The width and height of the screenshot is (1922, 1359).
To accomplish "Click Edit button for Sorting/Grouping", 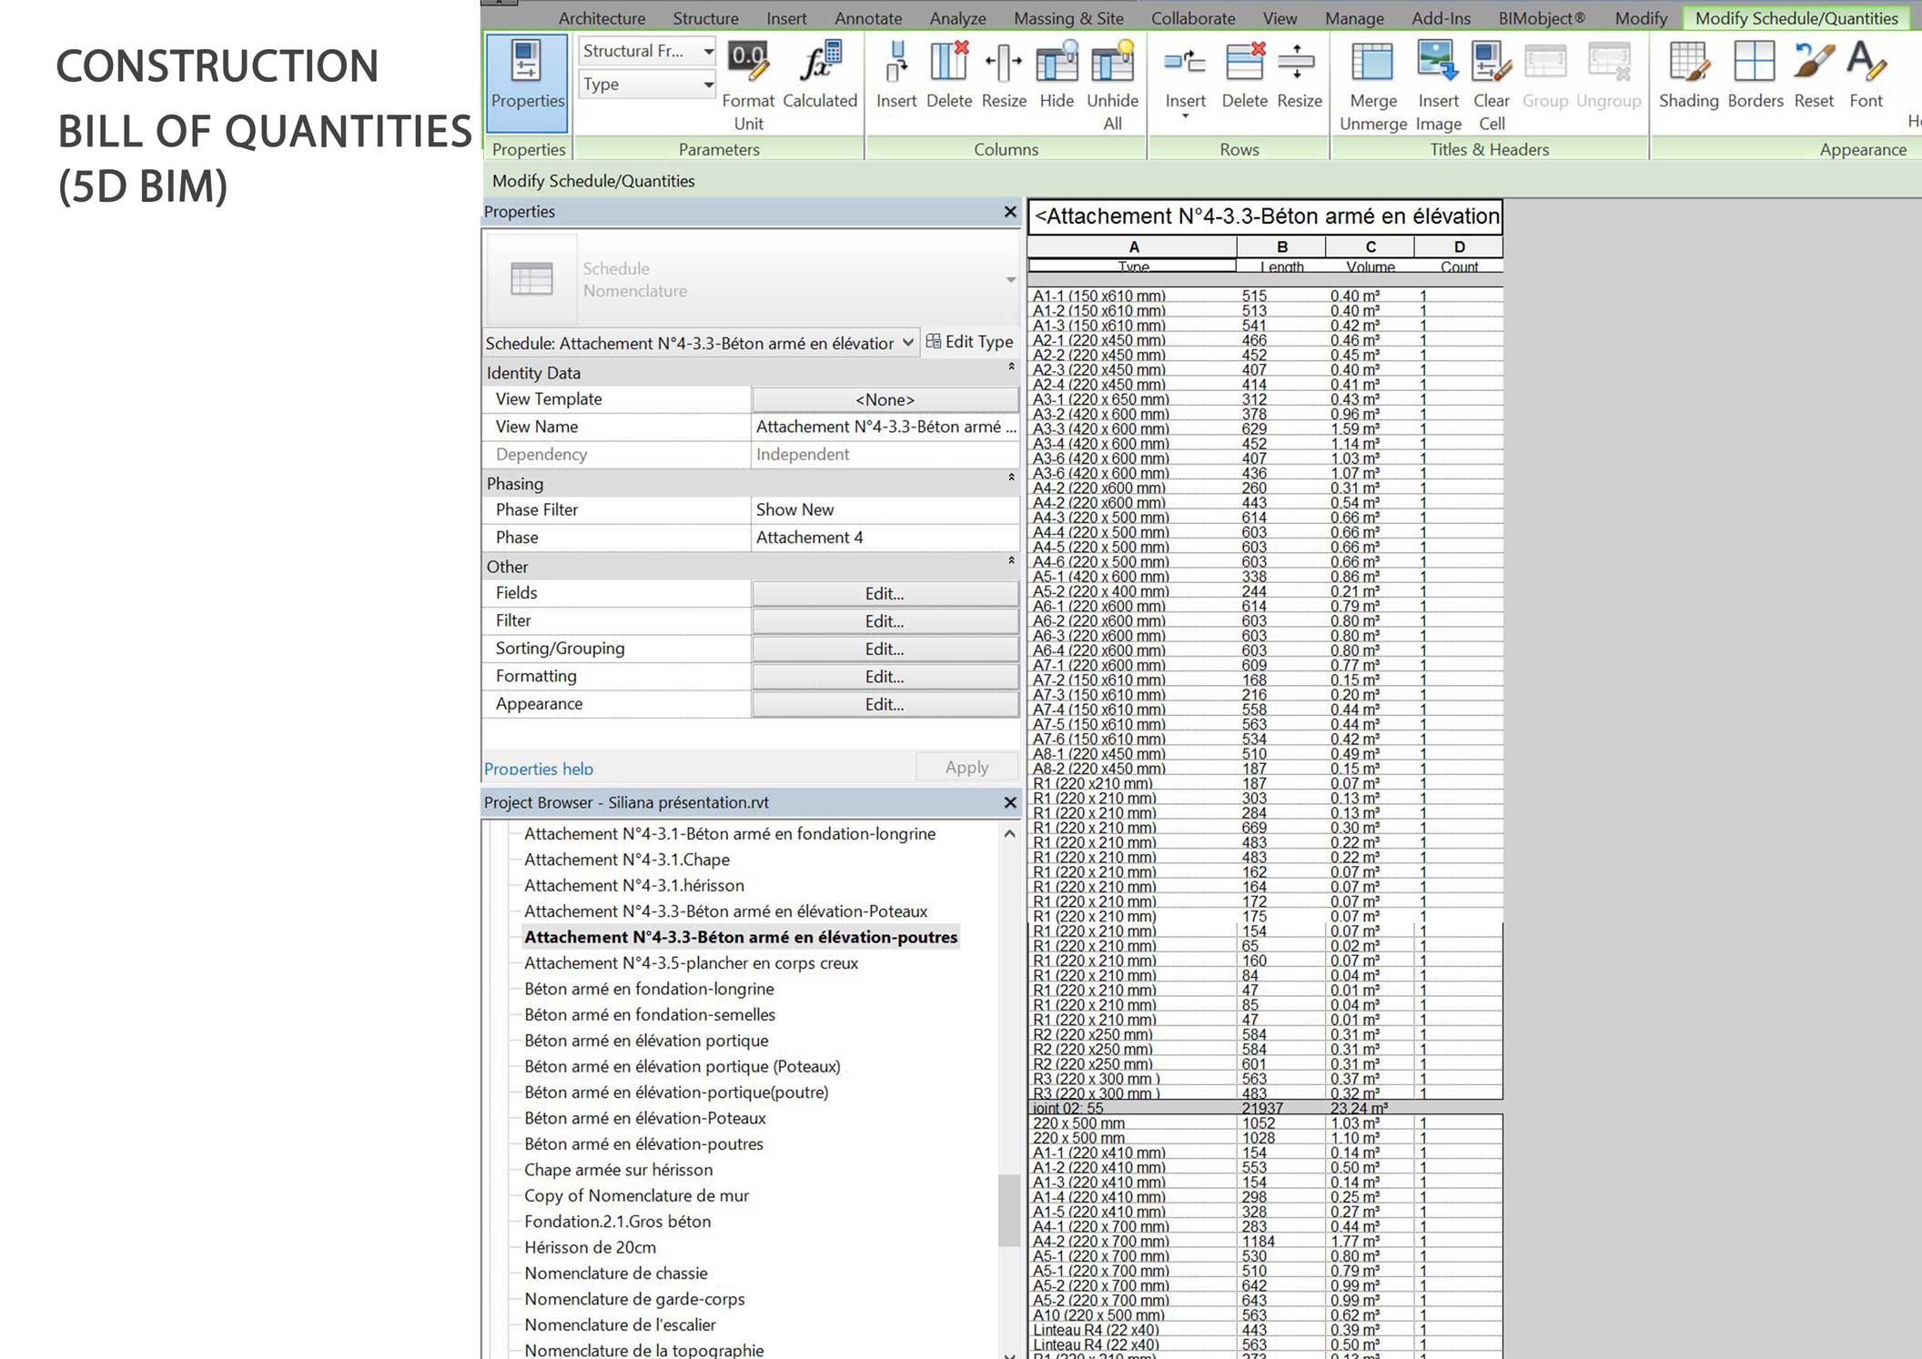I will point(885,649).
